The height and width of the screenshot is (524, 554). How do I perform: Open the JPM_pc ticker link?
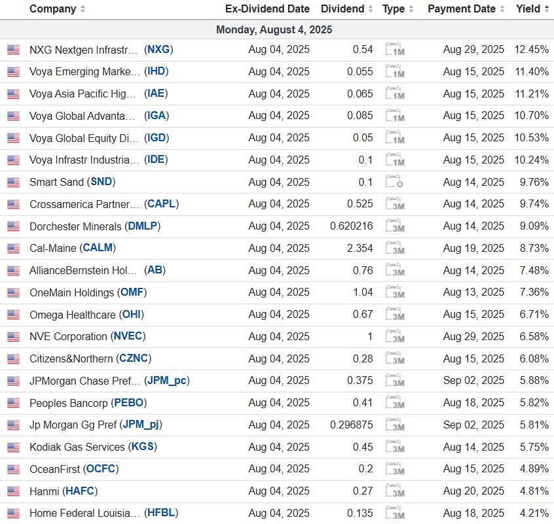click(168, 381)
